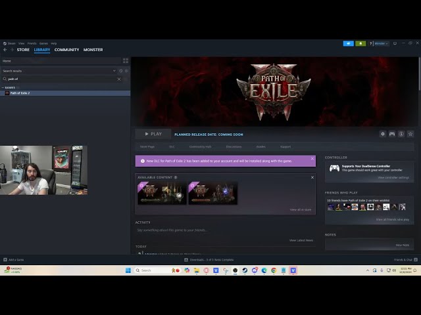Open the Games menu

(44, 43)
